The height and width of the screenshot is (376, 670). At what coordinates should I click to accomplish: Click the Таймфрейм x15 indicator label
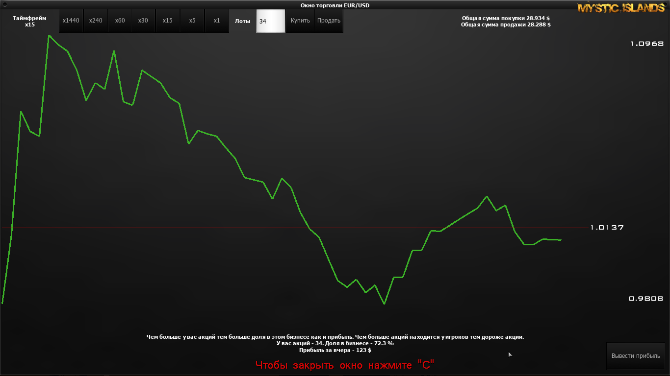[x=29, y=21]
